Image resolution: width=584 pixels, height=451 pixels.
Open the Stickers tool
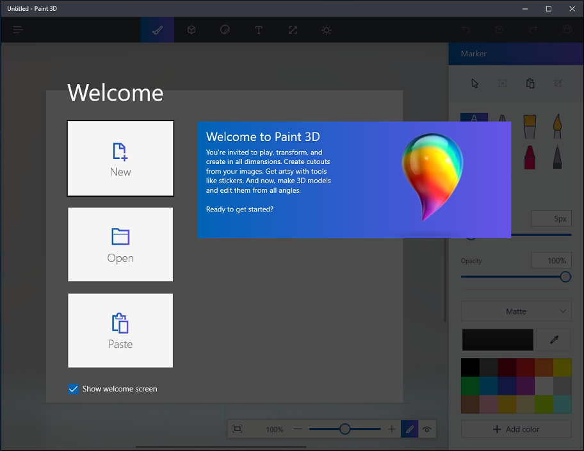tap(225, 30)
